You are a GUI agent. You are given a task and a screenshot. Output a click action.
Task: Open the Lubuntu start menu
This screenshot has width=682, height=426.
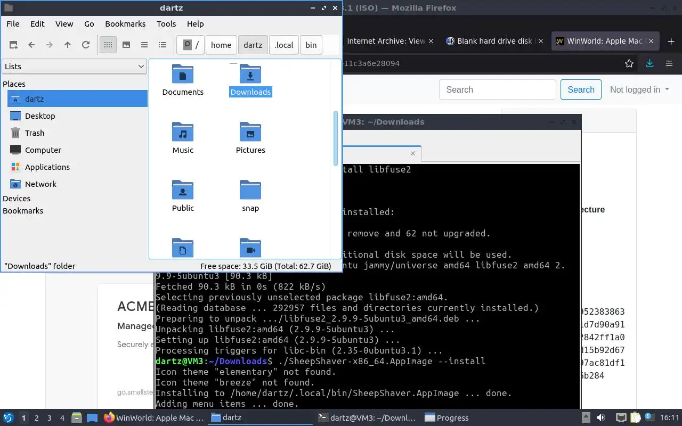(9, 418)
